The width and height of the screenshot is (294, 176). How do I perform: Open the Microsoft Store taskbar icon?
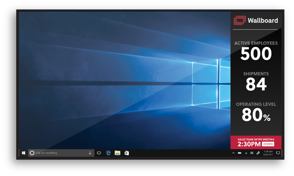(126, 153)
